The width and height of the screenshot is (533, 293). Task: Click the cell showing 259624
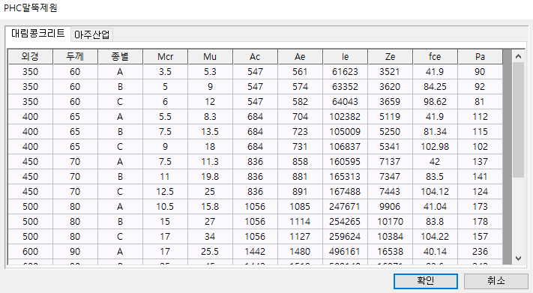[x=346, y=236]
